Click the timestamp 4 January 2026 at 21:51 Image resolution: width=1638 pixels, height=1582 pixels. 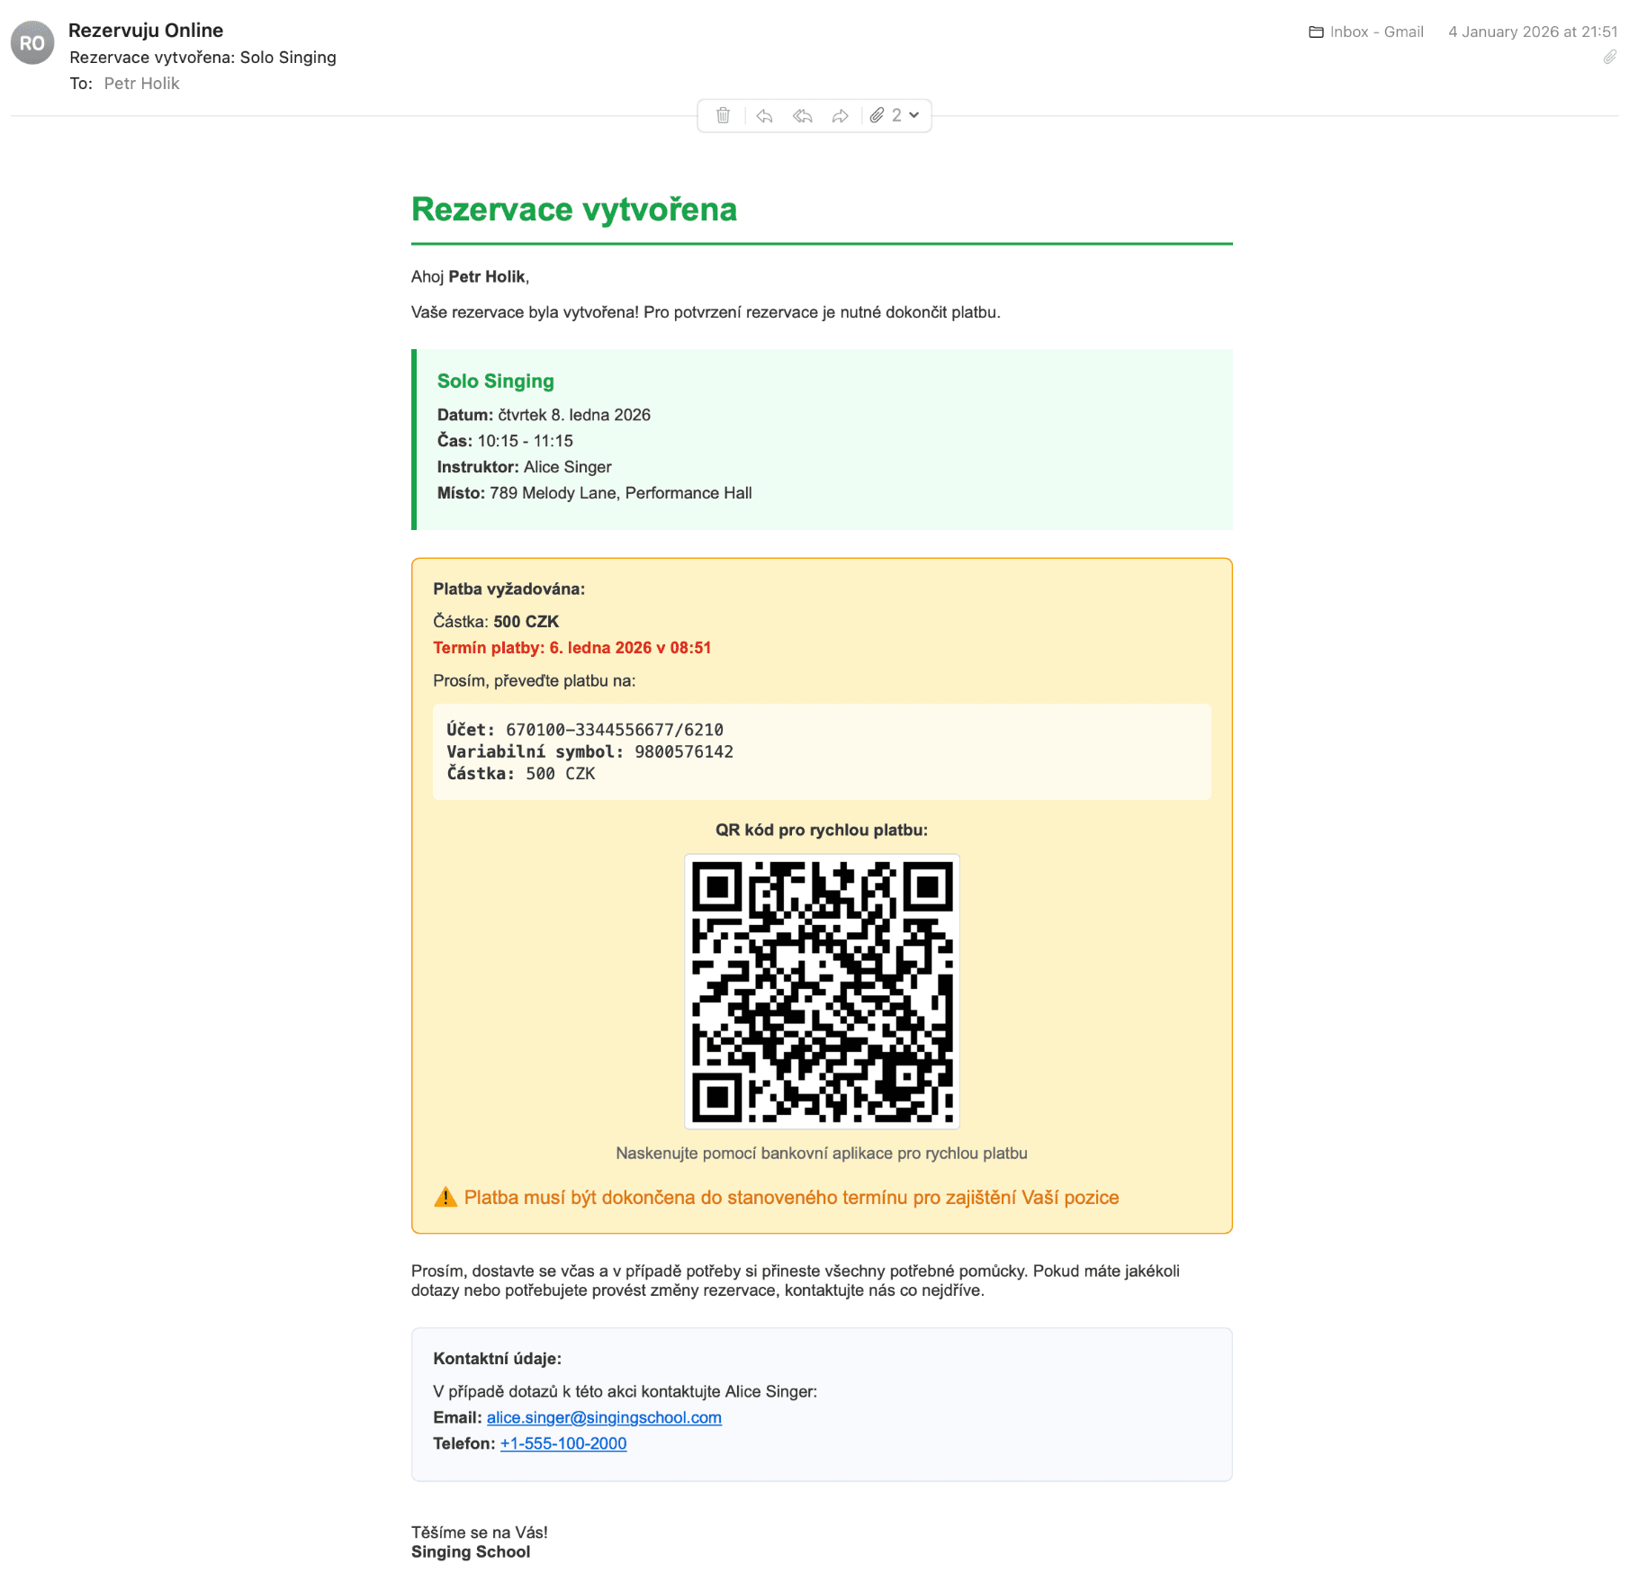[x=1534, y=31]
